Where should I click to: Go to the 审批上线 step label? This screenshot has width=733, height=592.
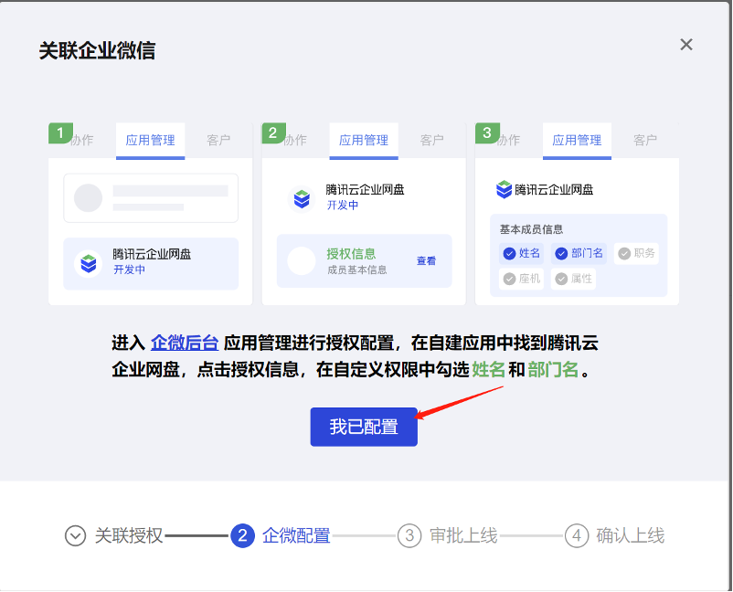(463, 535)
